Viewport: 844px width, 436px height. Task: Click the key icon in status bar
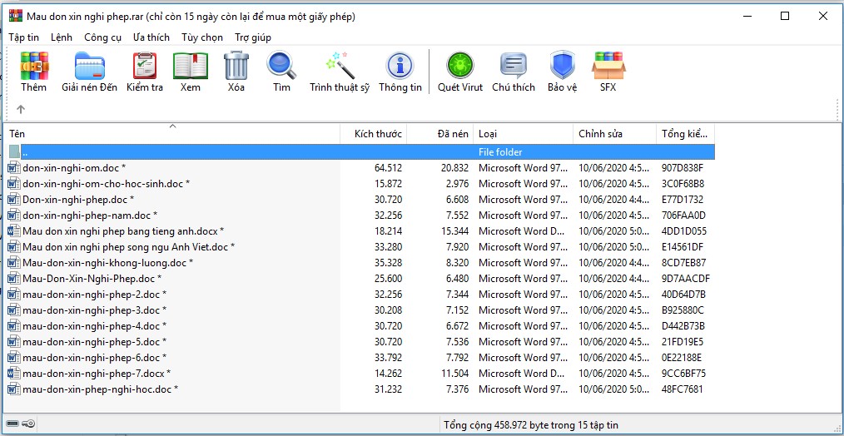pyautogui.click(x=28, y=424)
